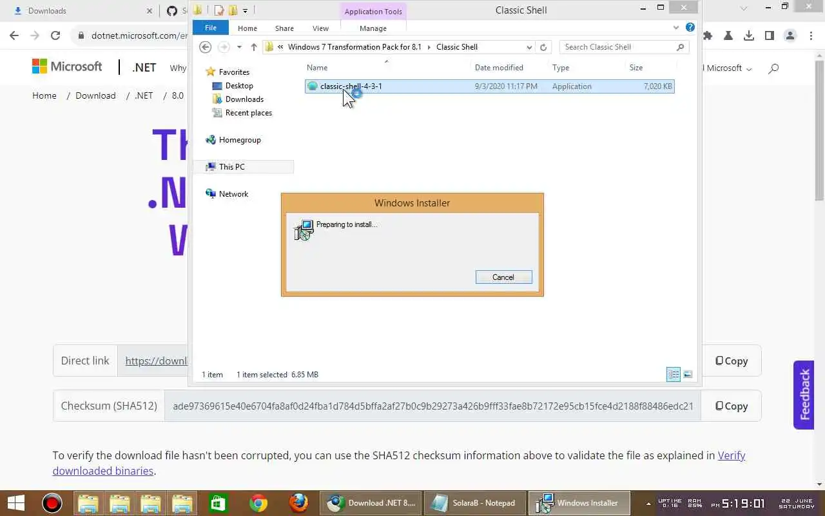Click the red record button in taskbar
The height and width of the screenshot is (516, 825).
point(52,503)
